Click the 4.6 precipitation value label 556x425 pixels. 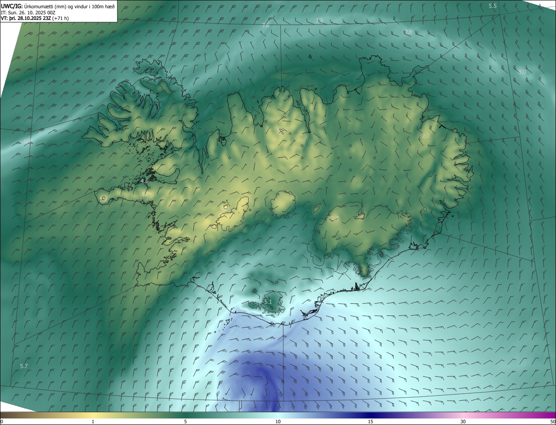pyautogui.click(x=145, y=181)
